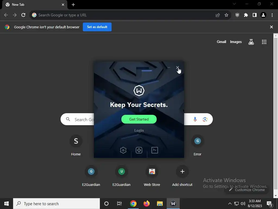Open Gmail link
The image size is (278, 209).
coord(221,42)
